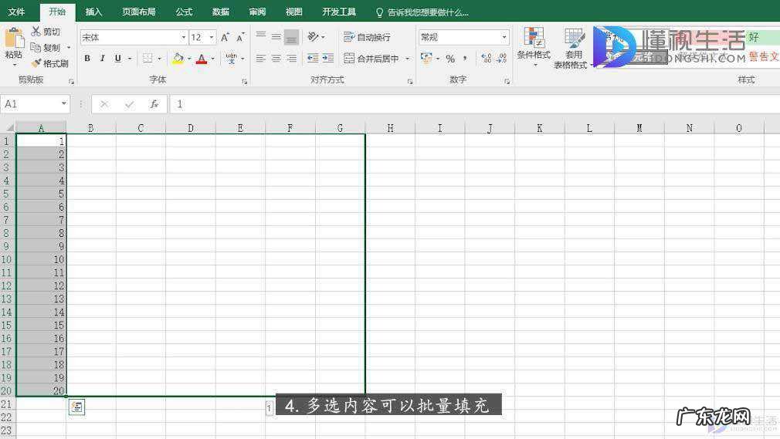Switch to 插入 Insert tab
The width and height of the screenshot is (780, 439).
(93, 12)
